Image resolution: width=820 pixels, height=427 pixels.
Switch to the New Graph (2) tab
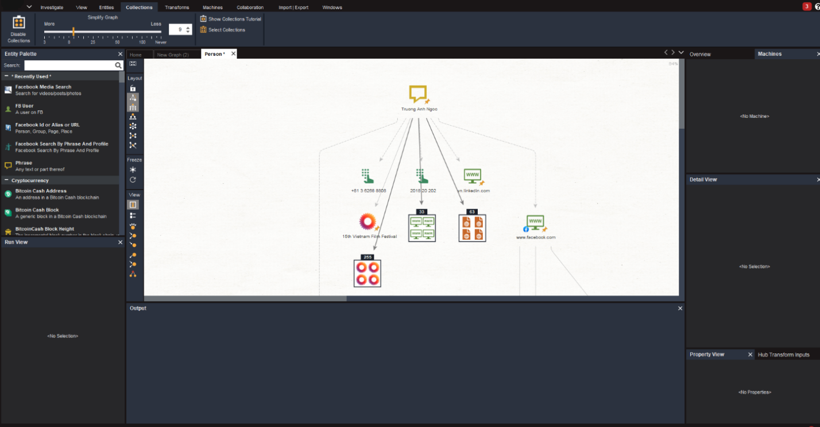pyautogui.click(x=173, y=55)
